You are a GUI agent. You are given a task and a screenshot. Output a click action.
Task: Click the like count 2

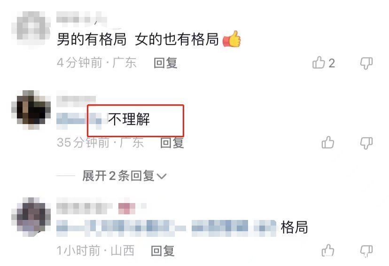click(x=332, y=63)
